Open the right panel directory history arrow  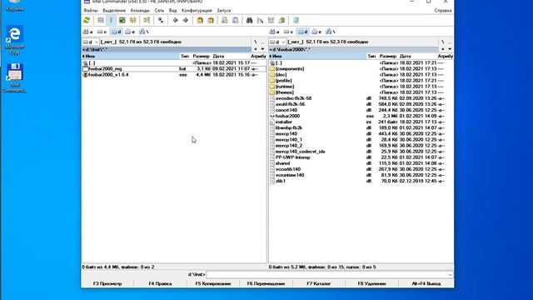450,49
